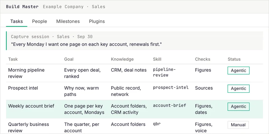Screen dimensions: 269x134
Task: Click Agentic status for Morning pipeline review
Action: click(x=238, y=71)
